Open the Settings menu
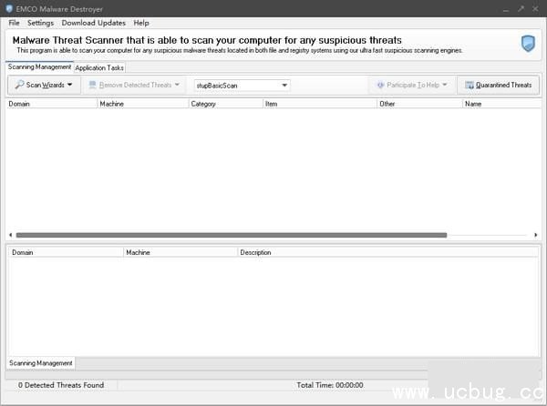This screenshot has height=406, width=547. 40,22
